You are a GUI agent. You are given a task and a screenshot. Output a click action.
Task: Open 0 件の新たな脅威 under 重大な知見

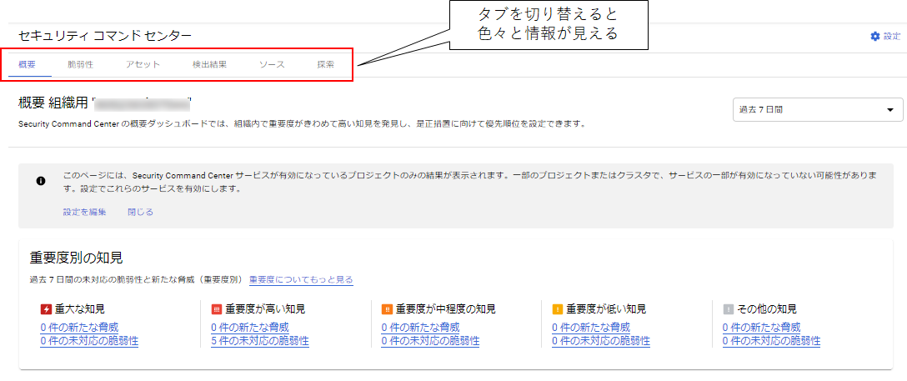pyautogui.click(x=79, y=328)
